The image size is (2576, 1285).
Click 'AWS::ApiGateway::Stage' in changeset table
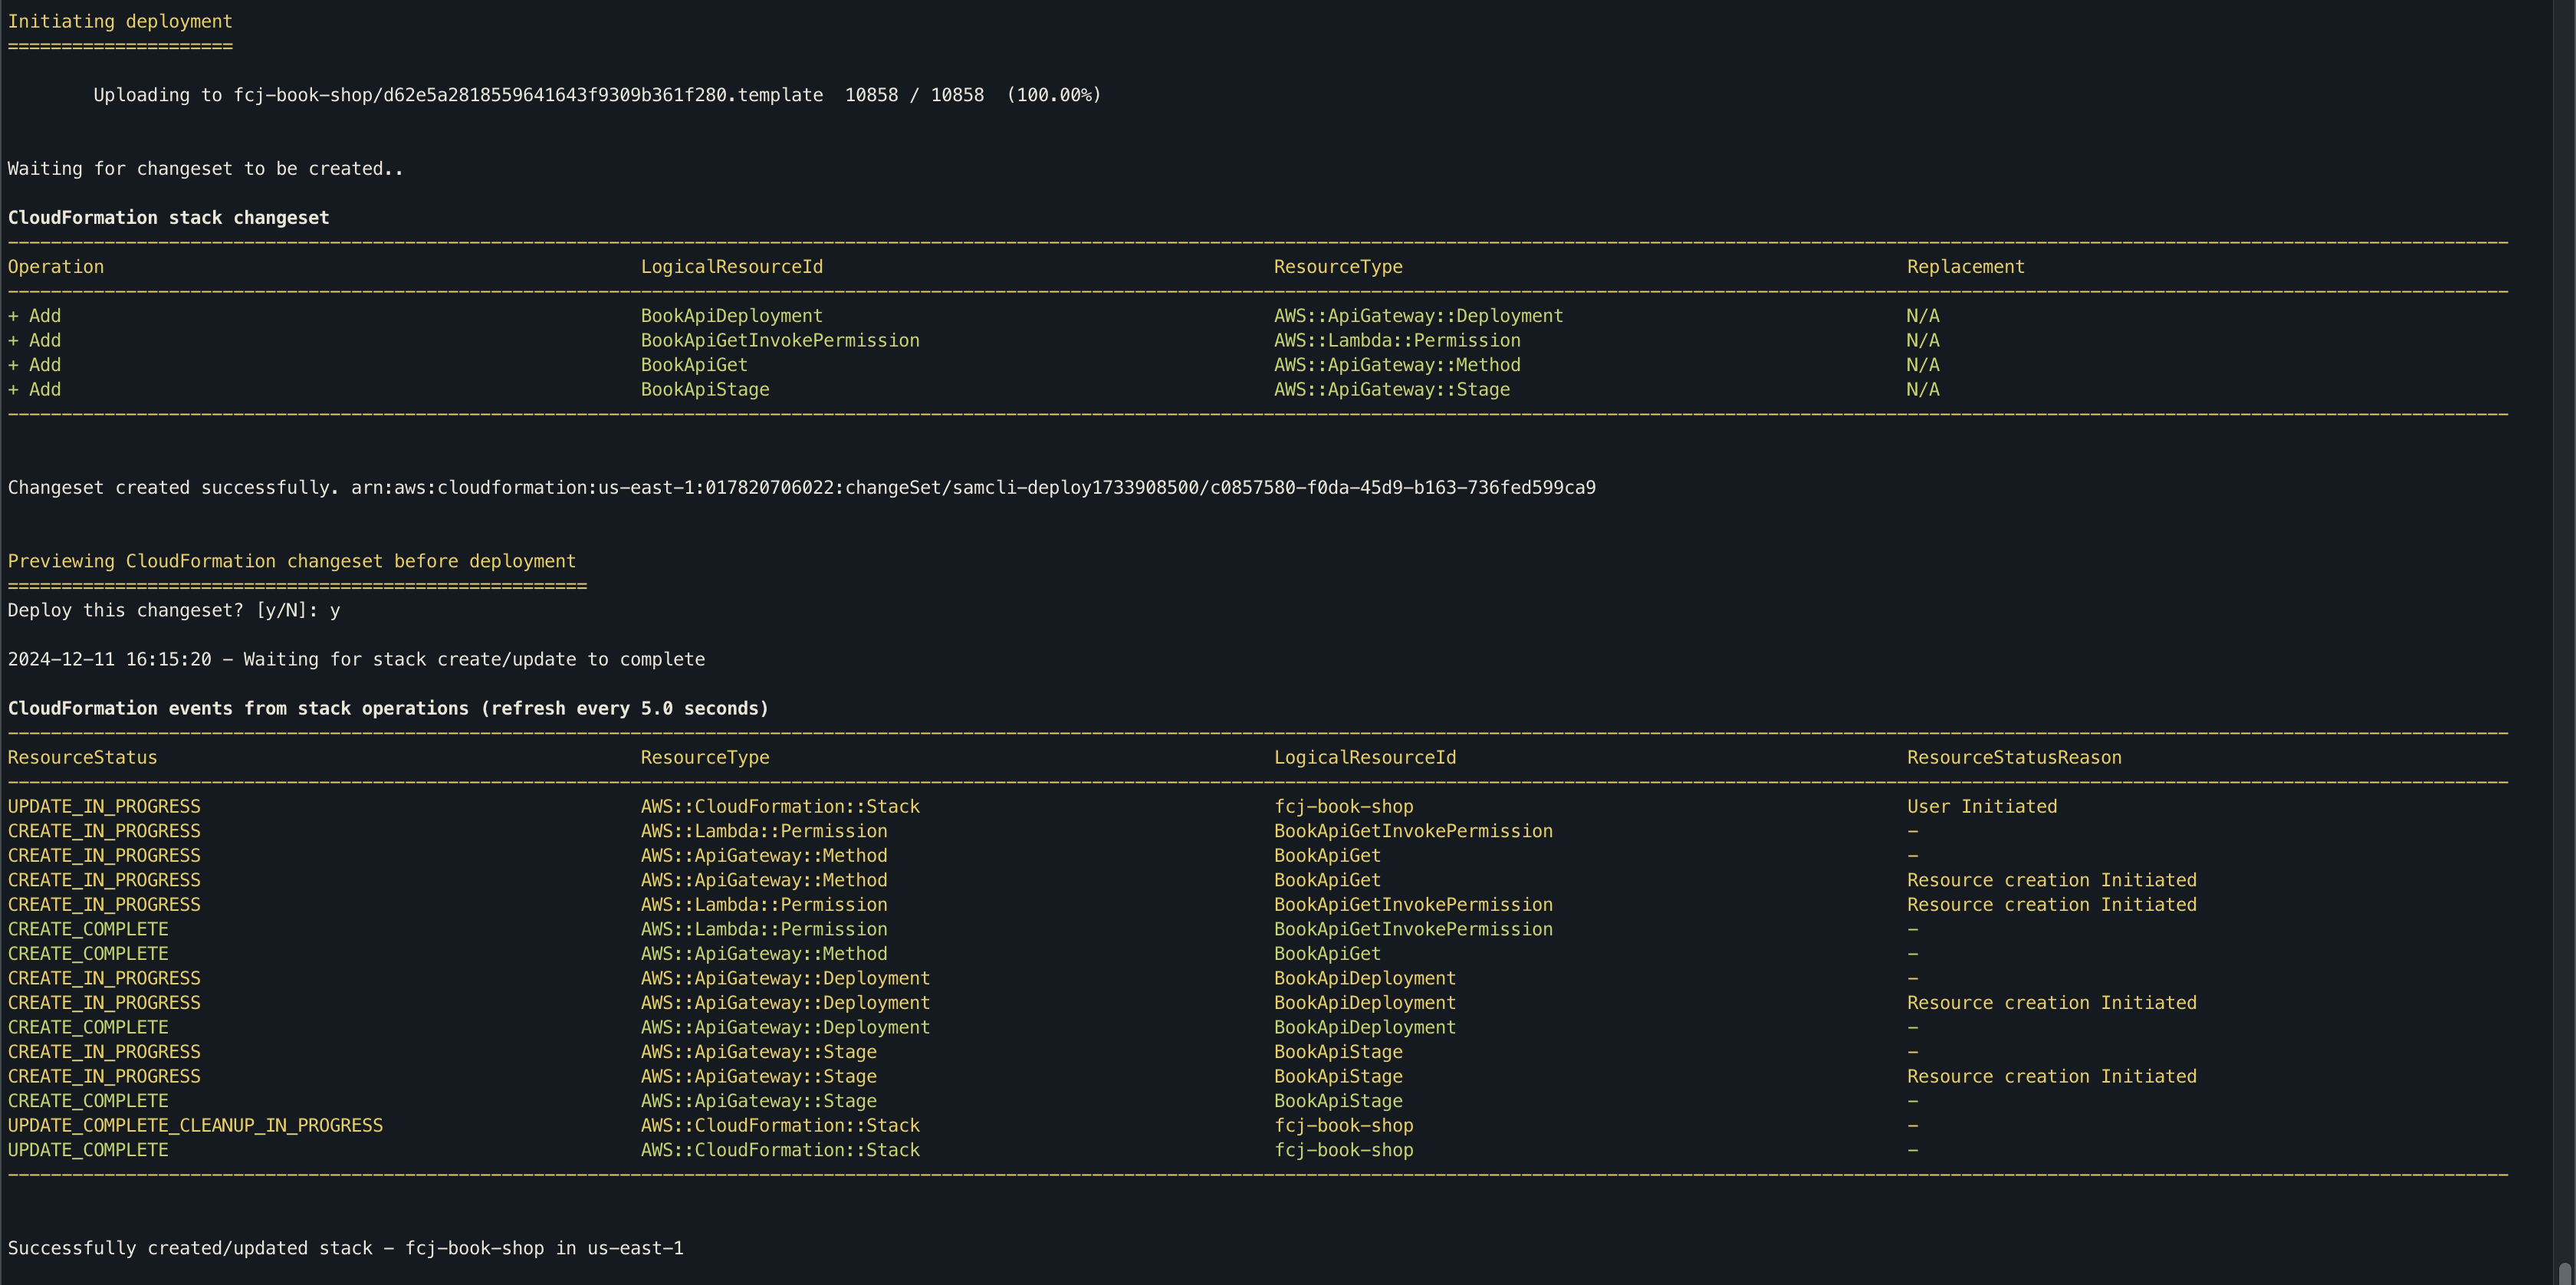click(x=1392, y=390)
